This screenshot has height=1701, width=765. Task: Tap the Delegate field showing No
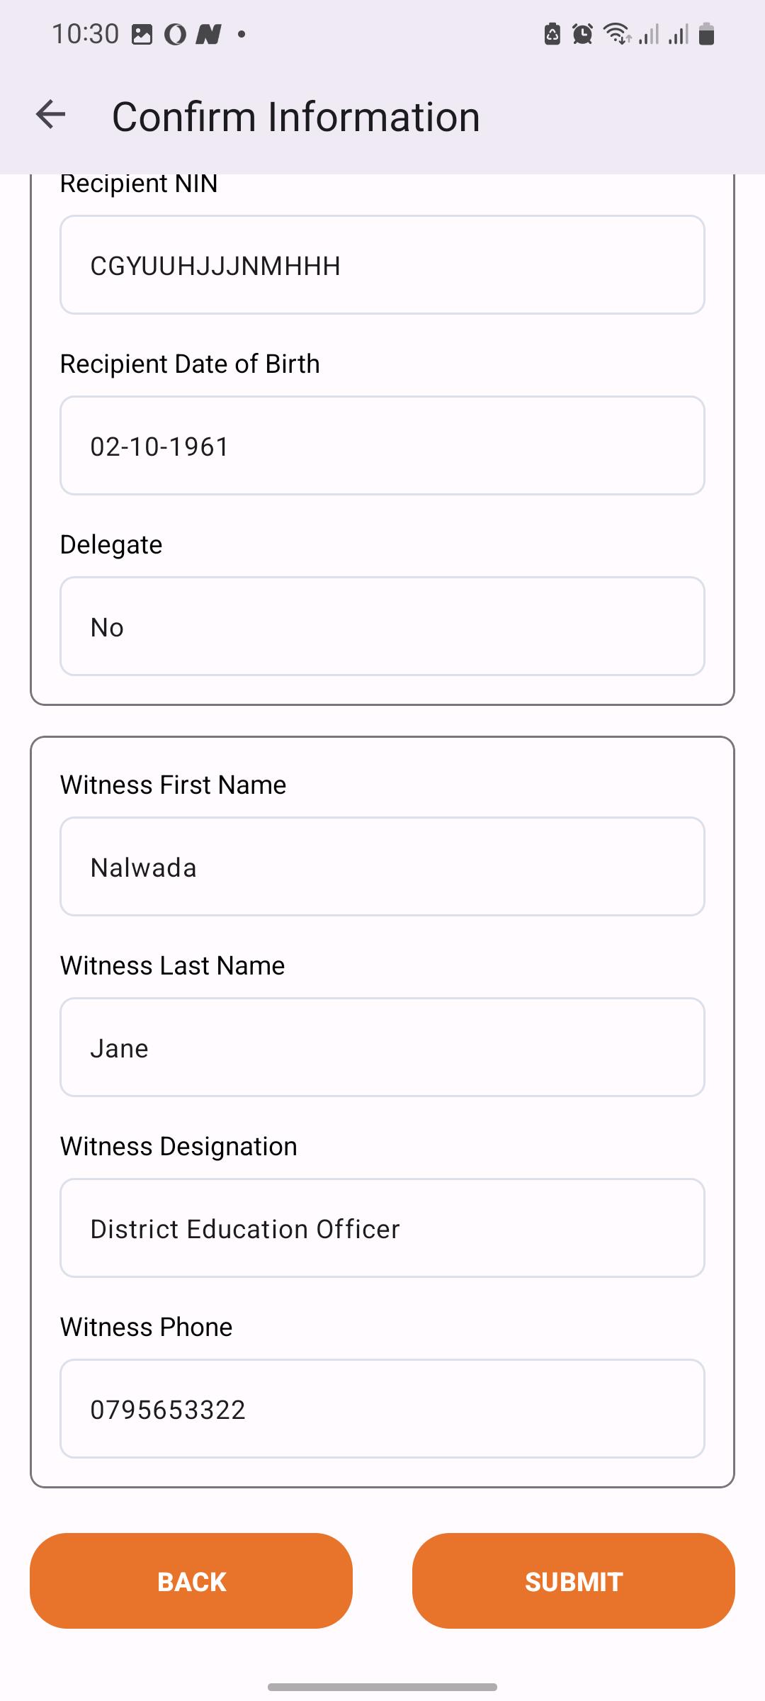click(x=382, y=627)
